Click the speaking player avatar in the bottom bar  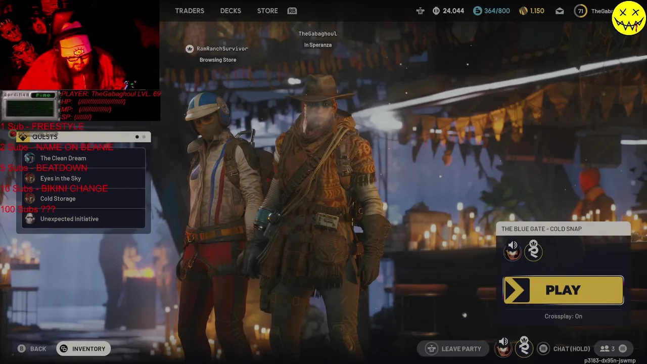pos(502,348)
